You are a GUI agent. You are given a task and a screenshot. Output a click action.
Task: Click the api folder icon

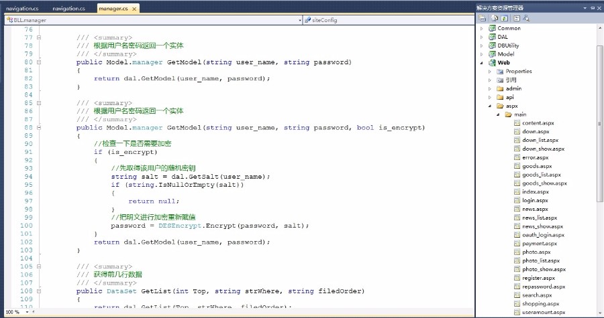coord(500,97)
